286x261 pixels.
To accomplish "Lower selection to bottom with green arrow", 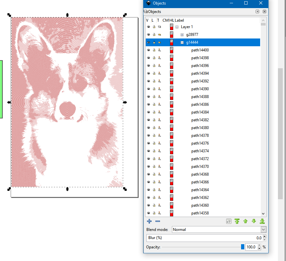I will [x=262, y=221].
